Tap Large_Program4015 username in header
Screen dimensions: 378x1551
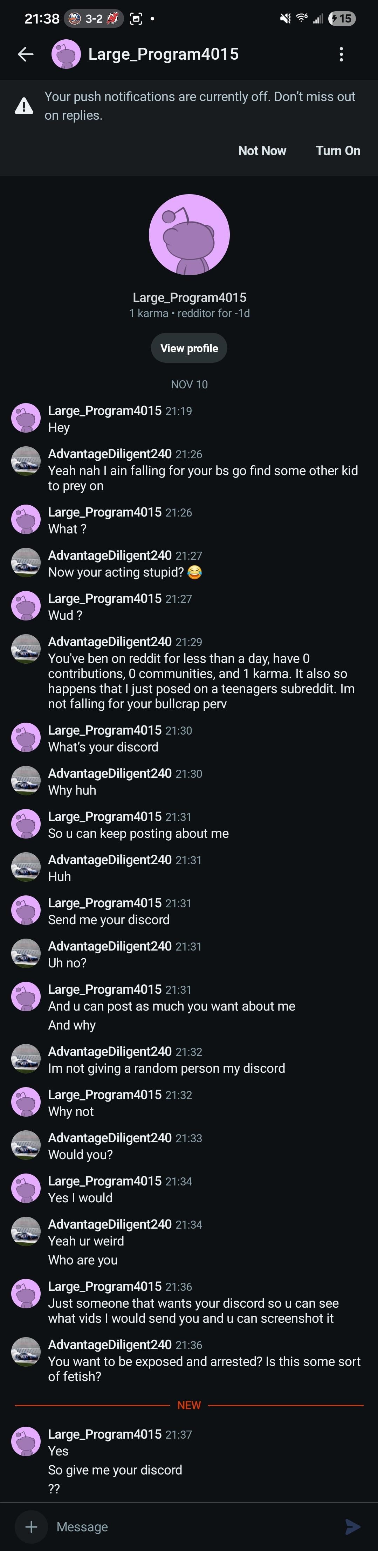coord(164,54)
